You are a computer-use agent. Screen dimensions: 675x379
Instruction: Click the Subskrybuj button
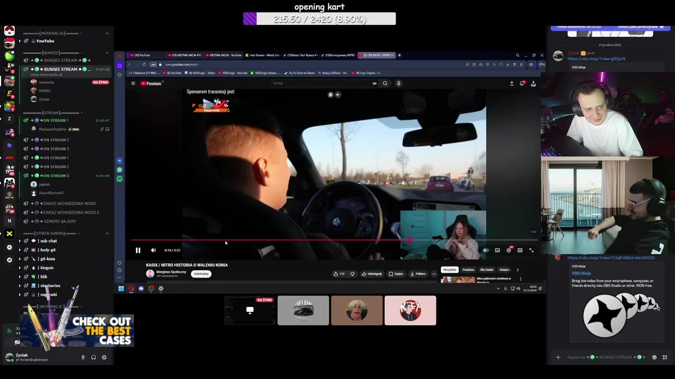201,274
